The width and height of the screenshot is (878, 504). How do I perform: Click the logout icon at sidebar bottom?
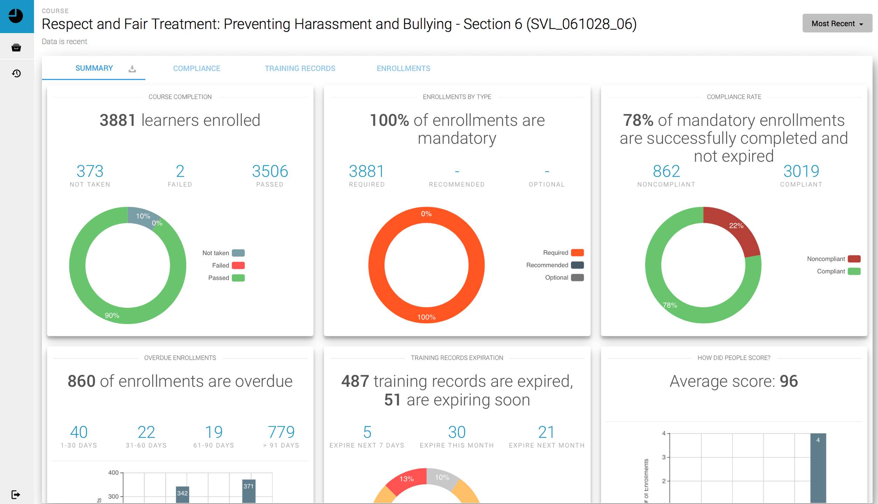(x=16, y=494)
